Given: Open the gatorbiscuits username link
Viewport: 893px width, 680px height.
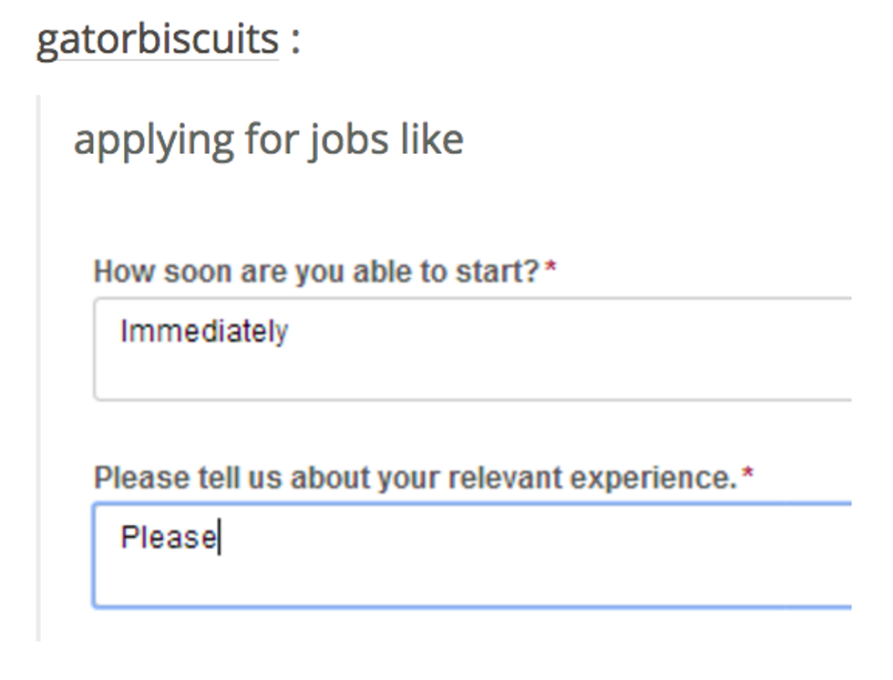Looking at the screenshot, I should pyautogui.click(x=157, y=38).
